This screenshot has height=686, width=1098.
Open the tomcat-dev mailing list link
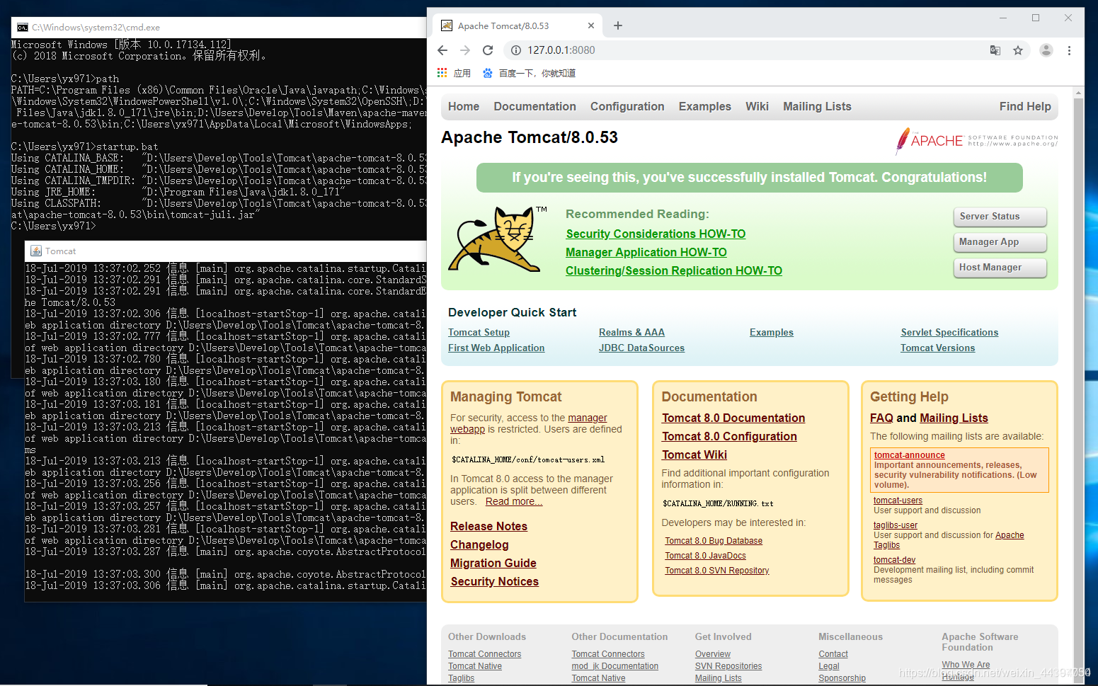pos(894,560)
